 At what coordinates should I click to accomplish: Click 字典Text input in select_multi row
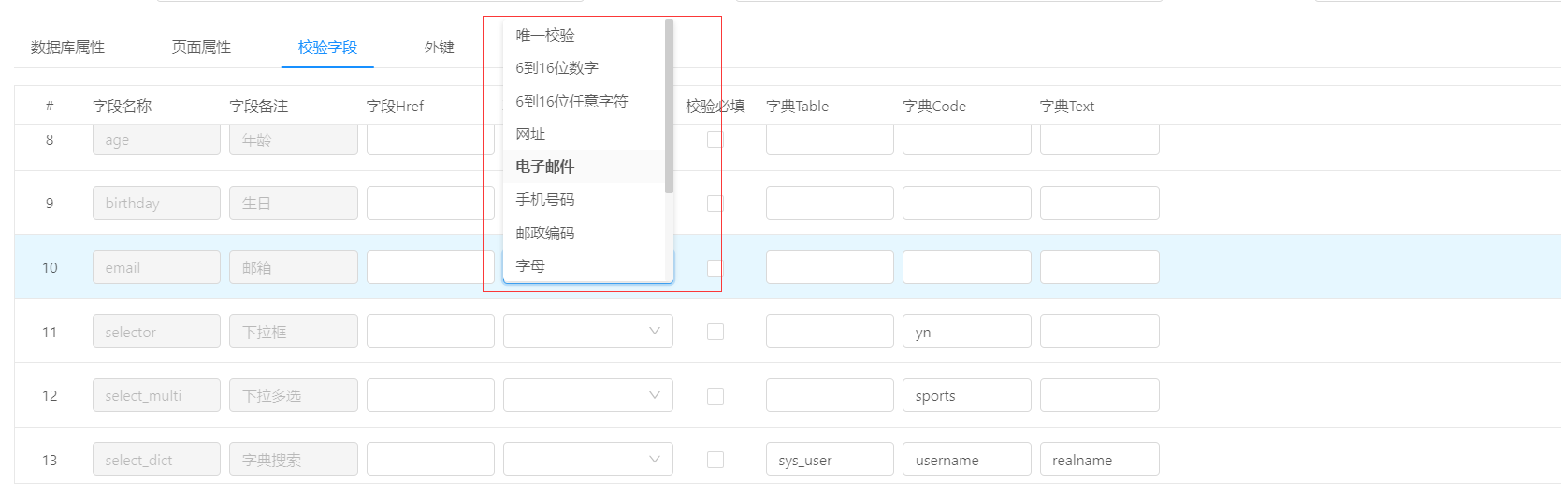(x=1100, y=395)
